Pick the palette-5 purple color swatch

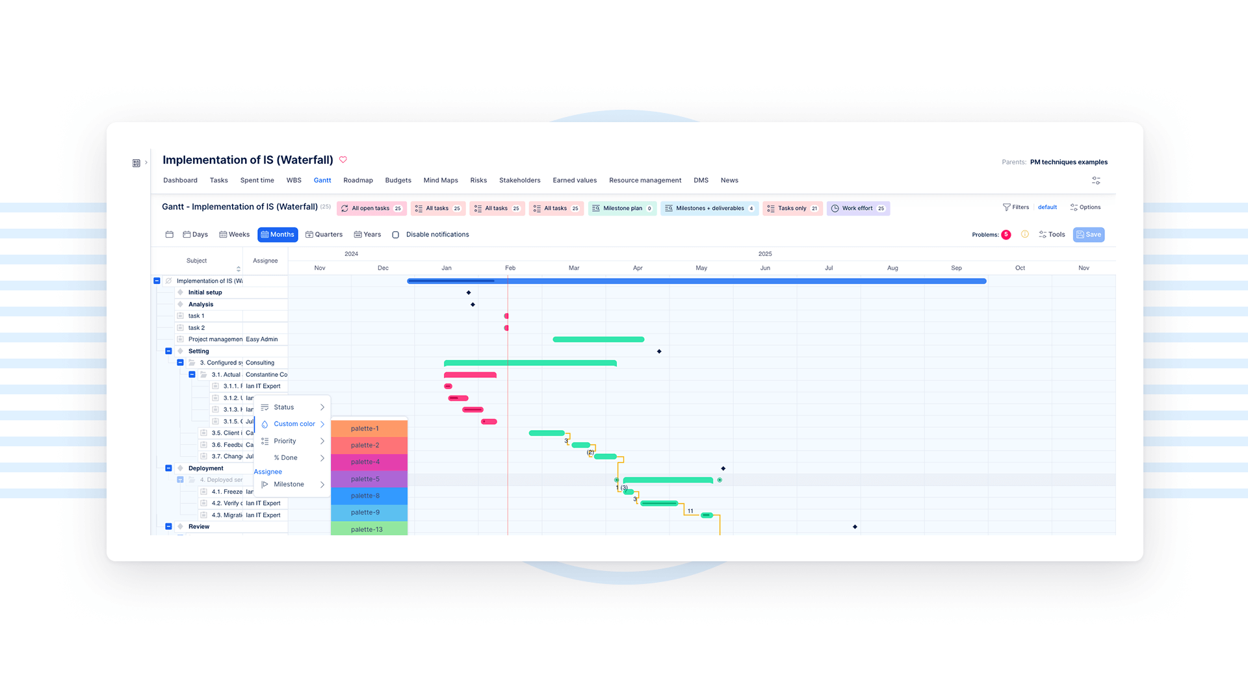[x=369, y=479]
